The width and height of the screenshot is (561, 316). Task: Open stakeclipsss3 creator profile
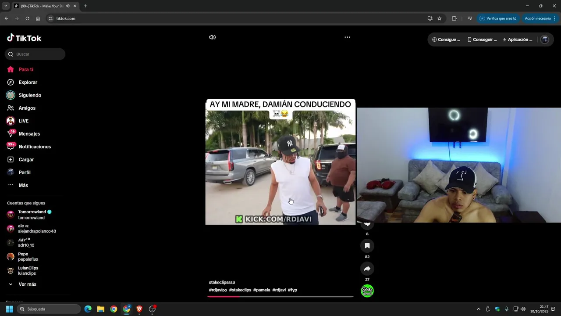tap(222, 282)
